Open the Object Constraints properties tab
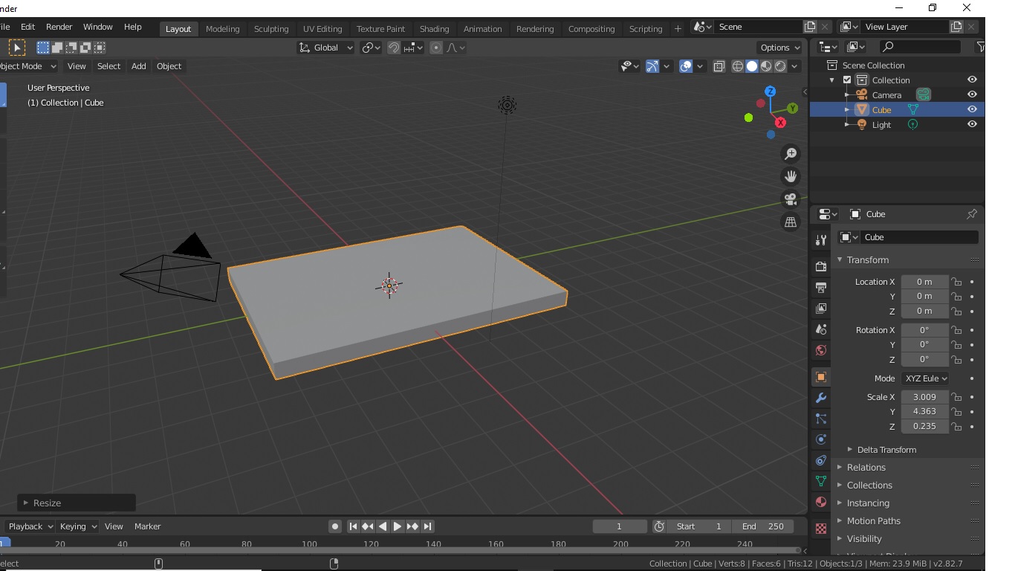 [x=821, y=460]
